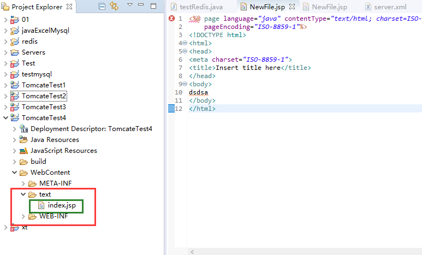This screenshot has height=255, width=422.
Task: Minimize the Project Explorer view
Action: pos(141,4)
